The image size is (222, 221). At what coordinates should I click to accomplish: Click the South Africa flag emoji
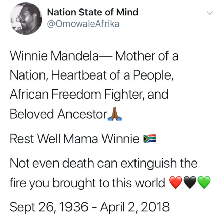(149, 139)
